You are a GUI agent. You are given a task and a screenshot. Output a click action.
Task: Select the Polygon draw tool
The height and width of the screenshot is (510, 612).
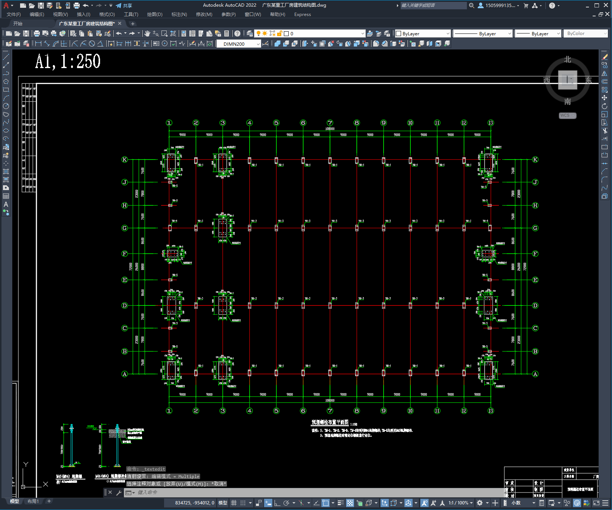(x=6, y=81)
